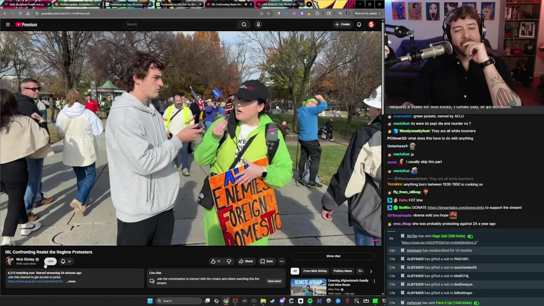Open Chrome from the taskbar
The width and height of the screenshot is (544, 306).
pyautogui.click(x=226, y=301)
